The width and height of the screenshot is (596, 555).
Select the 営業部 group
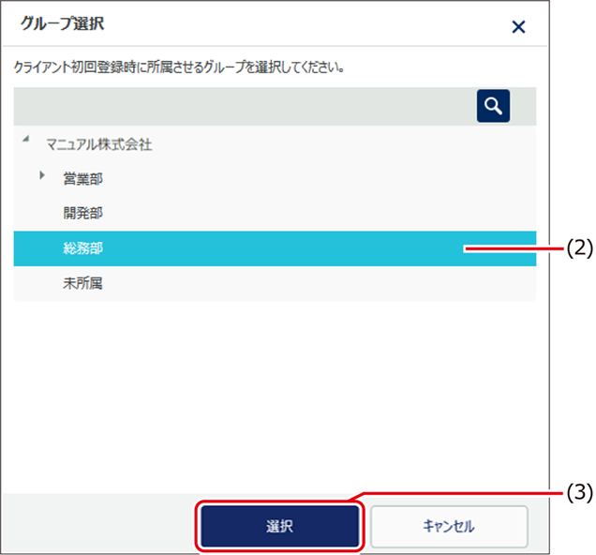(82, 179)
